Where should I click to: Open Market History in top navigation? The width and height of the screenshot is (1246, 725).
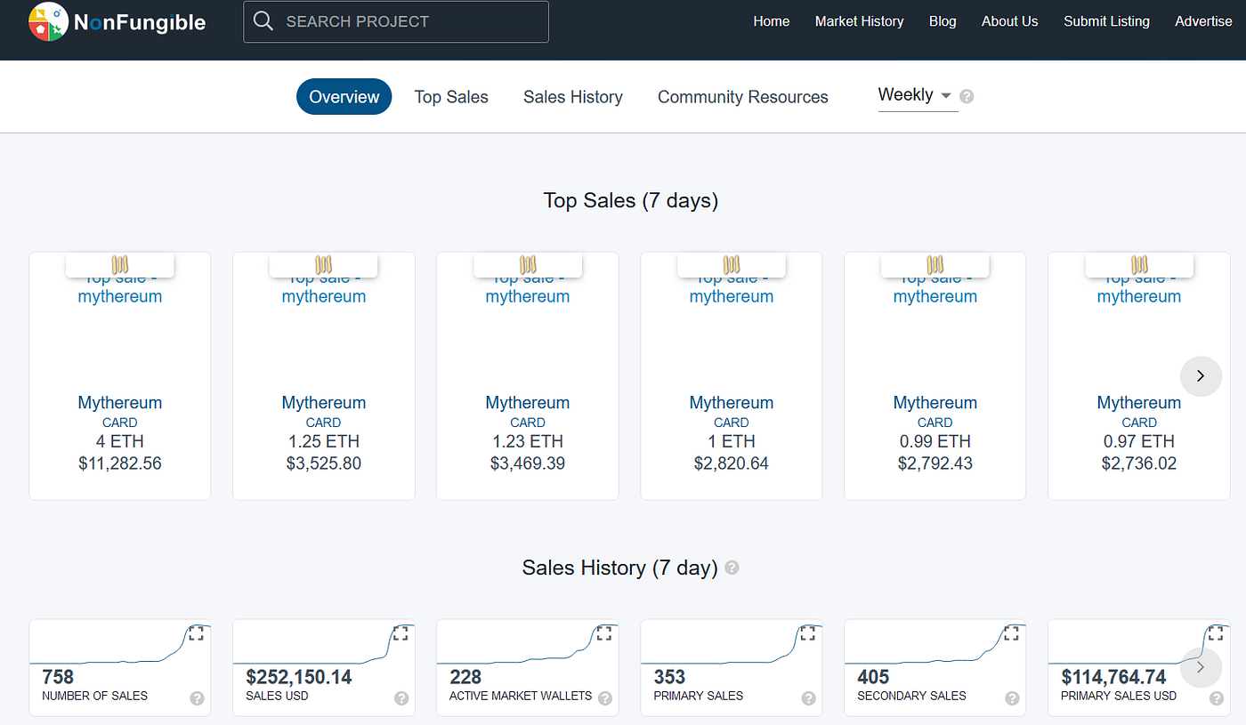[859, 21]
